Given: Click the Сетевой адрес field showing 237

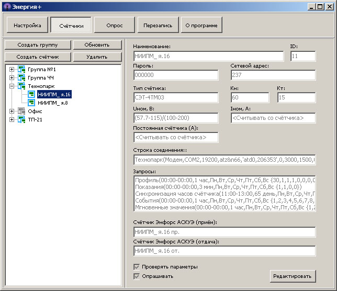Looking at the screenshot, I should pos(273,75).
